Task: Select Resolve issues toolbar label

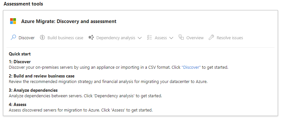Action: pyautogui.click(x=230, y=38)
